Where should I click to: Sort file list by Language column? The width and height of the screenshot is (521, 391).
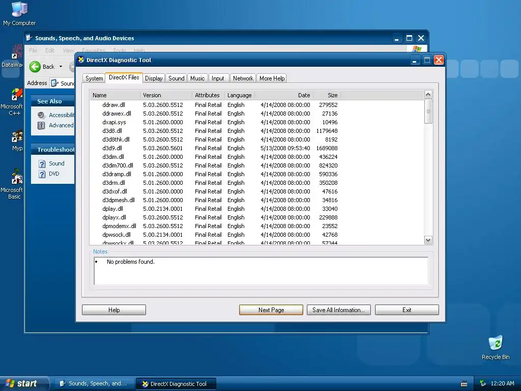[240, 95]
